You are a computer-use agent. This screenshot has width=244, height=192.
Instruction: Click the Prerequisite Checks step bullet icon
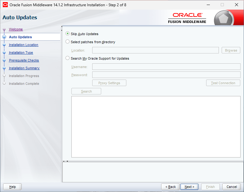4,60
